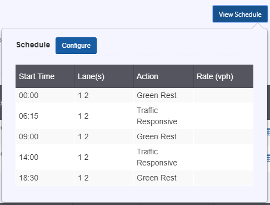
Task: Select the Start Time column header
Action: (45, 76)
